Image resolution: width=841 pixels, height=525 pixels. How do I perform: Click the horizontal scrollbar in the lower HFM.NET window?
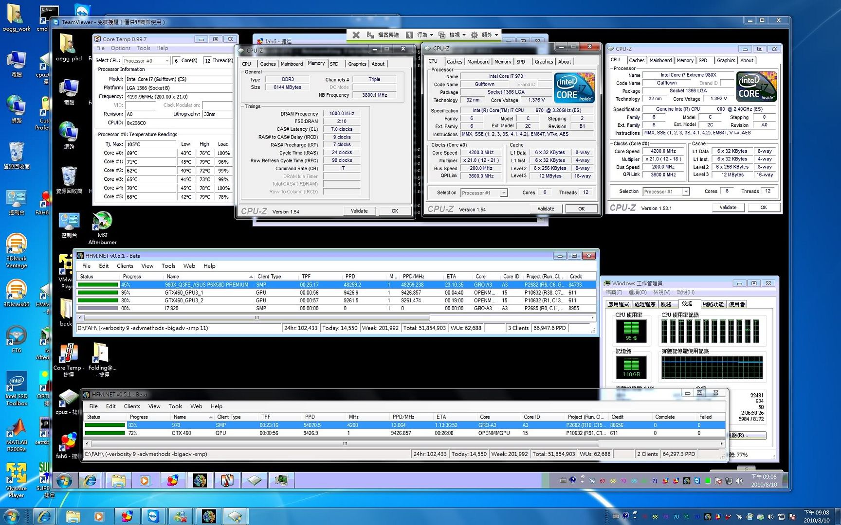345,443
